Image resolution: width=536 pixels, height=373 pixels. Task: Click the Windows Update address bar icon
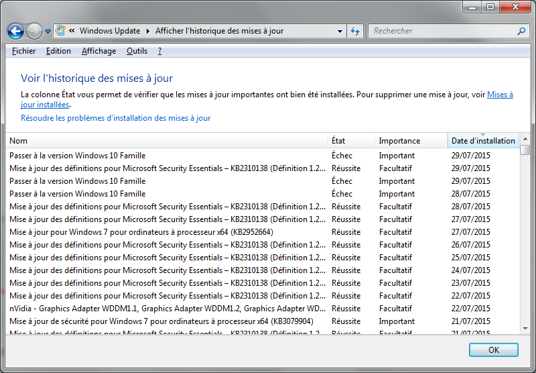click(x=60, y=30)
